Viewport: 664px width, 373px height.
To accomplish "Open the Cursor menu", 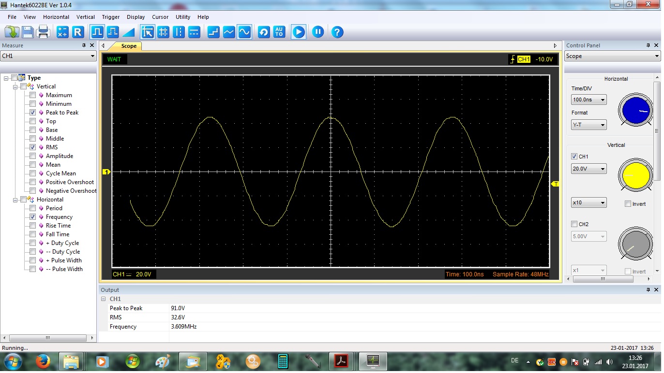I will coord(160,17).
